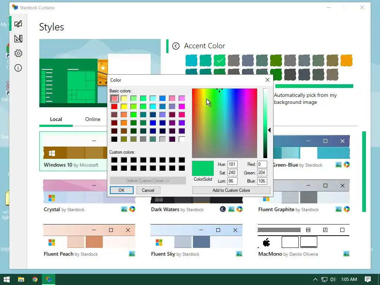Click the color wheel icon on Green-Blue style
The height and width of the screenshot is (285, 380).
tap(347, 165)
